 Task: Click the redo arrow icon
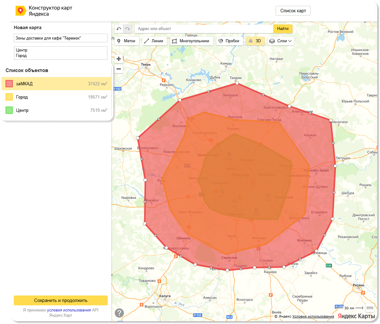(x=128, y=29)
